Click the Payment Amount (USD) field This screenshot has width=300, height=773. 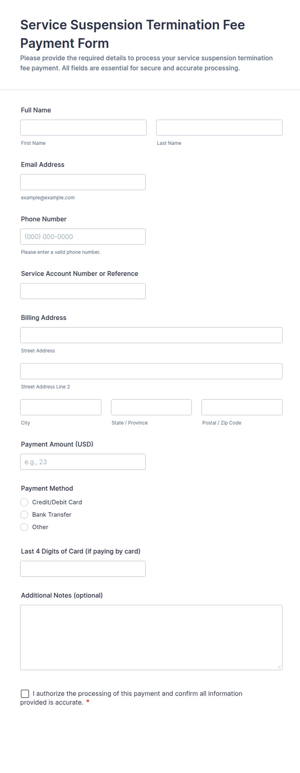(83, 462)
